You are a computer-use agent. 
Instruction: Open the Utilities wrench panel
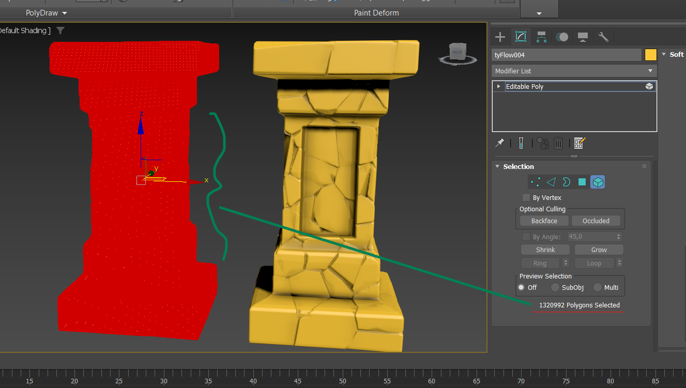point(603,37)
